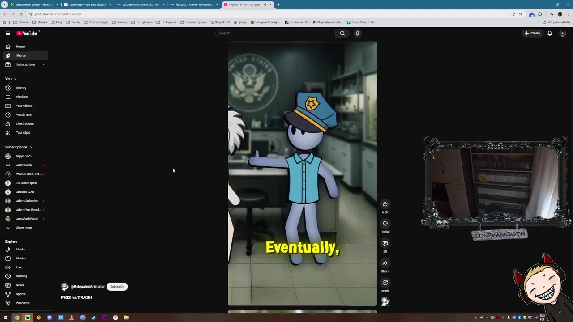
Task: Open Abelard Giza channel
Action: tap(26, 192)
